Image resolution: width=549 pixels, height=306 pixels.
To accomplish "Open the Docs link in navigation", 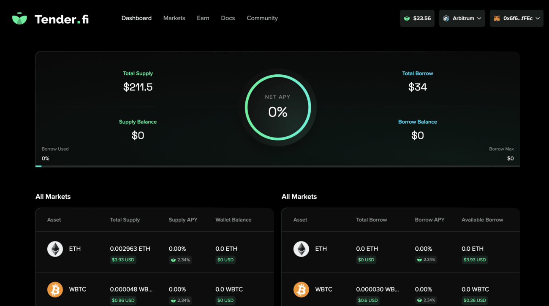I will [x=228, y=18].
